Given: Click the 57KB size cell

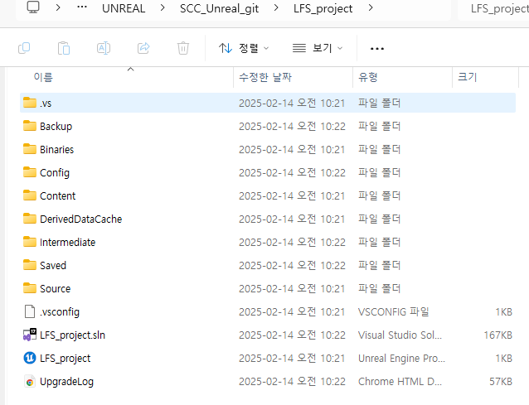Looking at the screenshot, I should coord(501,382).
